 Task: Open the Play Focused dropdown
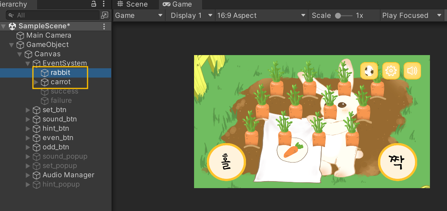pyautogui.click(x=412, y=16)
